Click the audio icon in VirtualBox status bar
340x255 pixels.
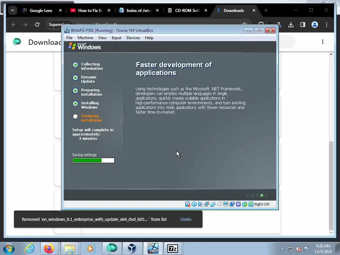pos(200,204)
